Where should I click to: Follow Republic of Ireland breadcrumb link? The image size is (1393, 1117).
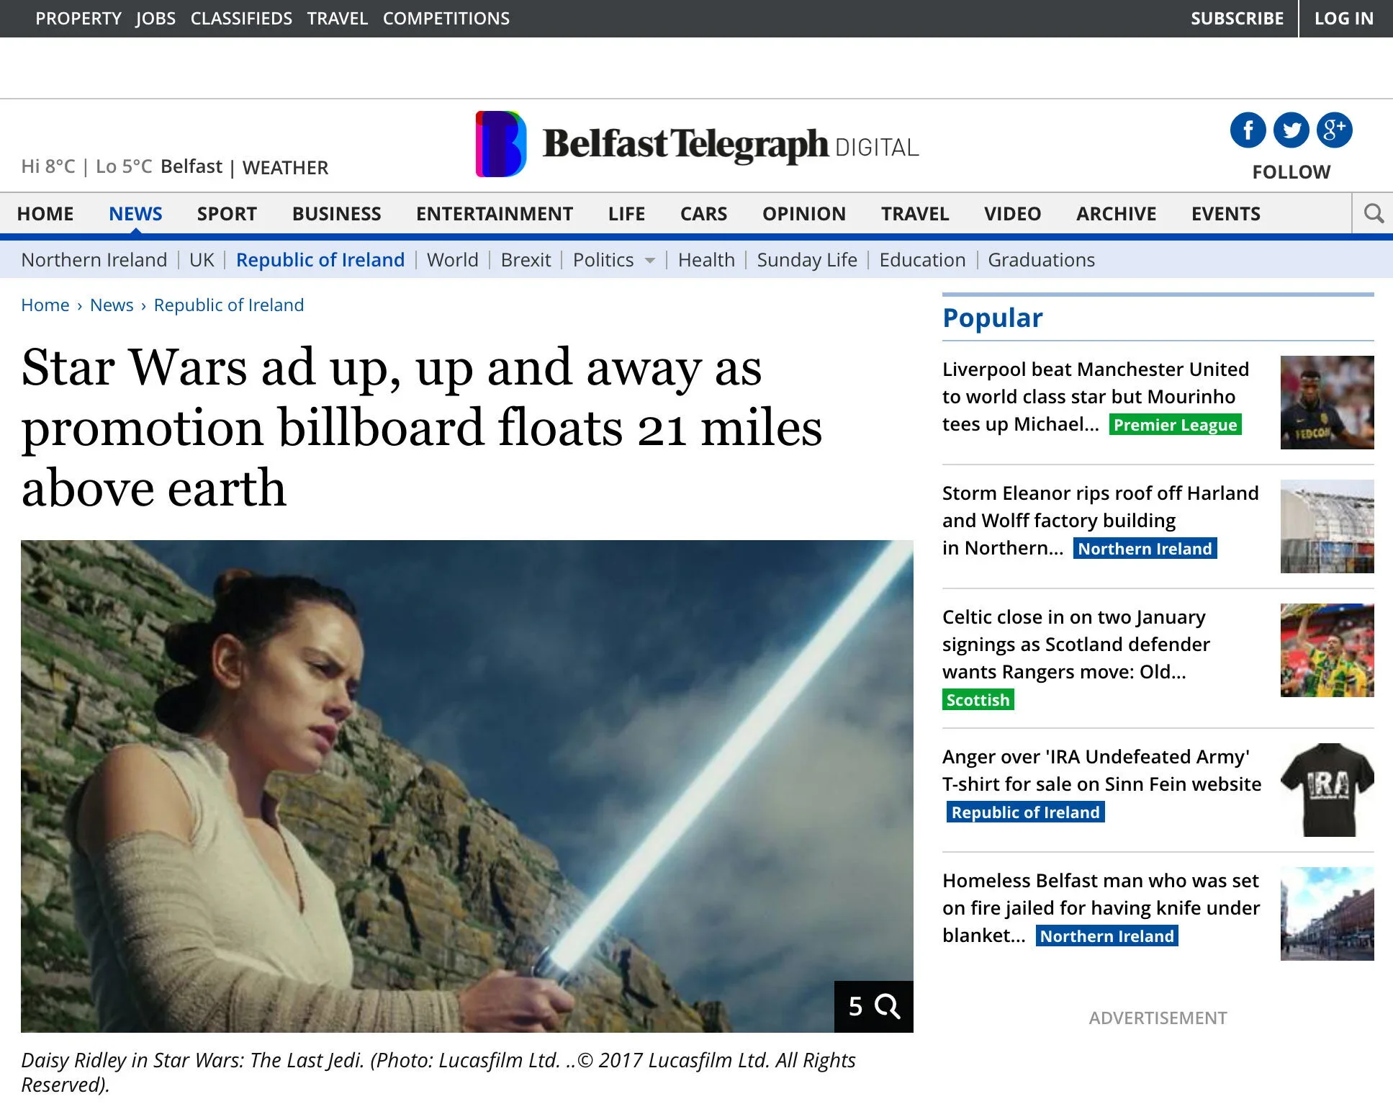point(229,305)
